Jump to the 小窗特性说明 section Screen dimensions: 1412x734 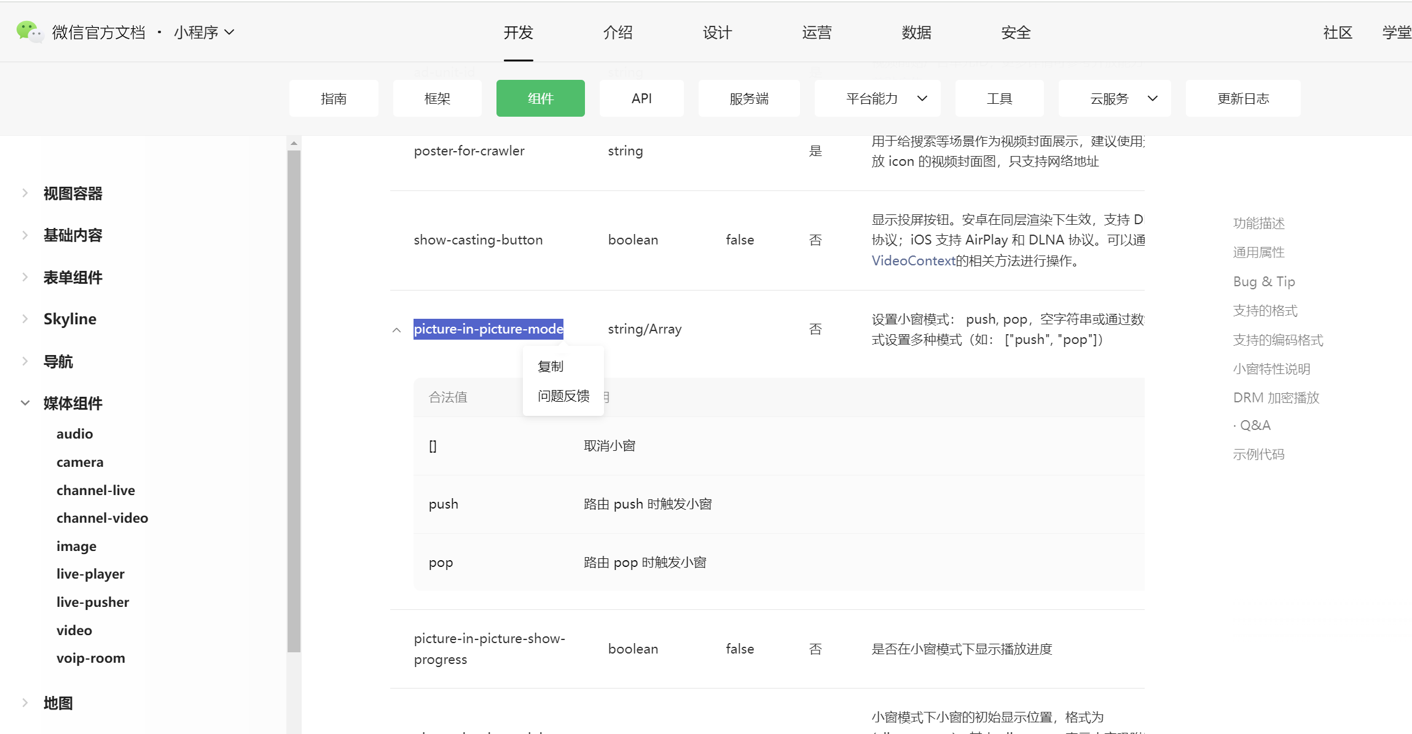click(1271, 369)
